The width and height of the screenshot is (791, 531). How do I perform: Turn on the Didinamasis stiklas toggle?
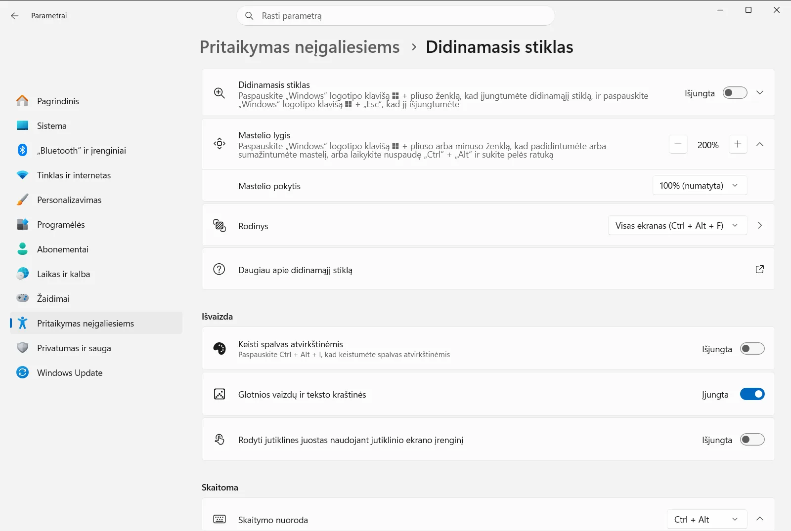[x=735, y=93]
